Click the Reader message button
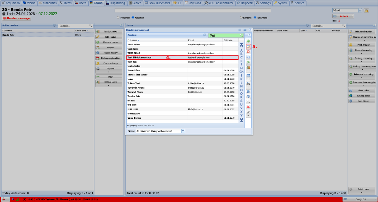Viewport: 378px width, 202px height. (17, 18)
